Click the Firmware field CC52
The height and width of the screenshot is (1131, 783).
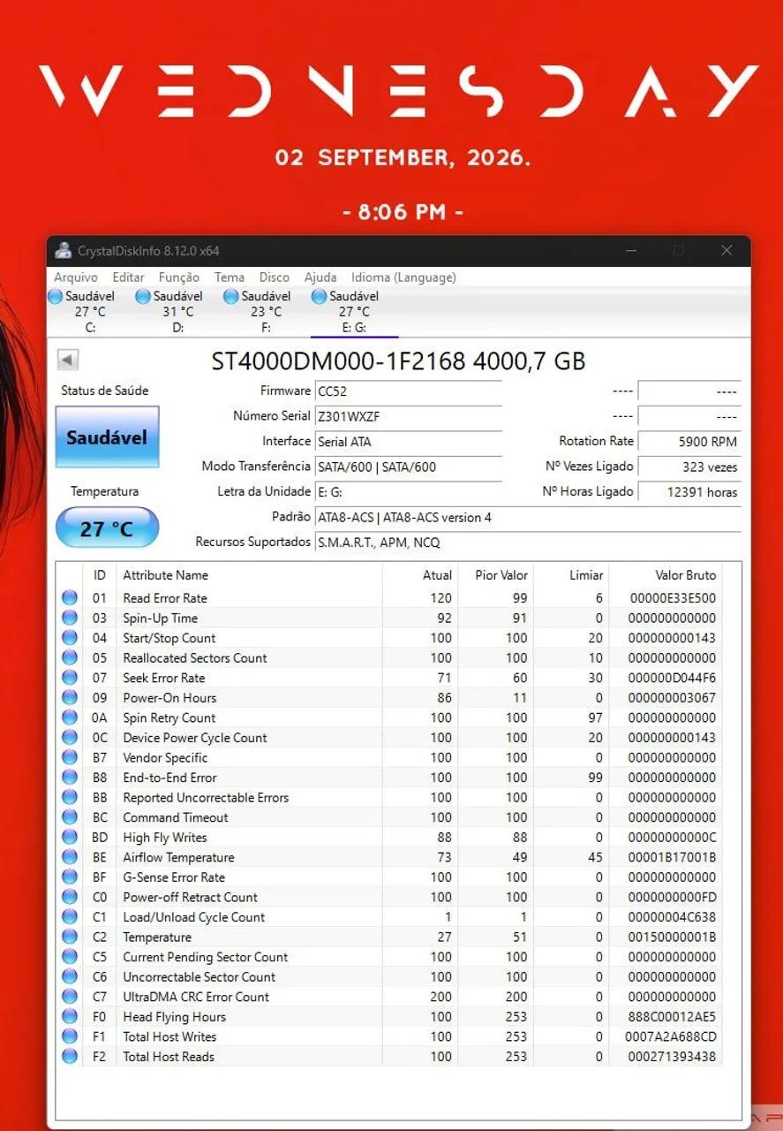point(408,391)
